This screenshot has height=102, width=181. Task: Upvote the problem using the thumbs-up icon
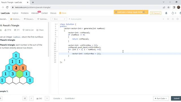point(6,30)
